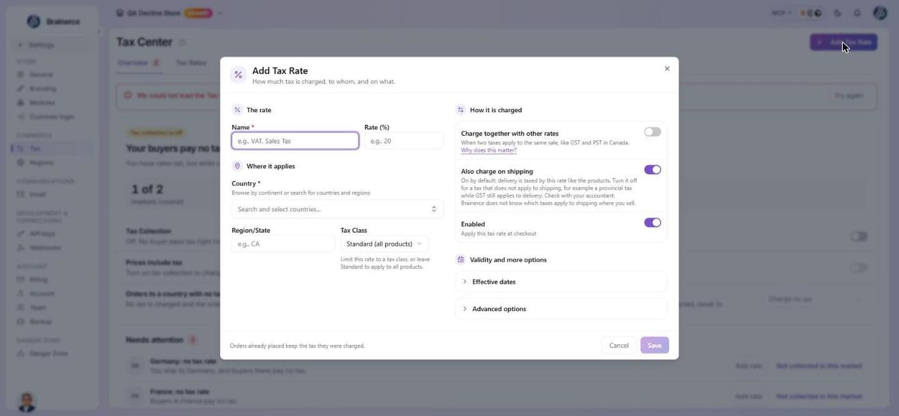Click the location pin icon by Where it applies
Image resolution: width=899 pixels, height=416 pixels.
point(237,166)
